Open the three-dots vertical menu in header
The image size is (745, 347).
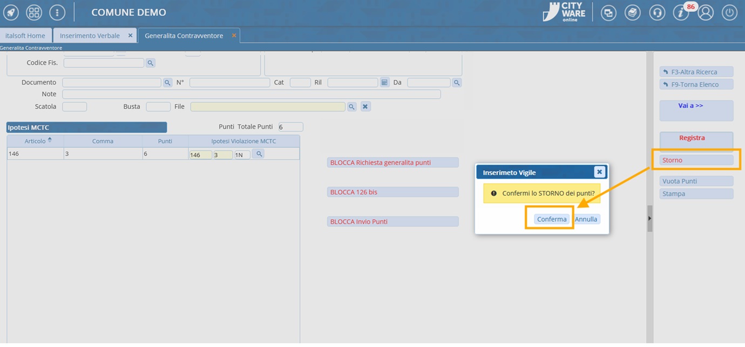57,12
